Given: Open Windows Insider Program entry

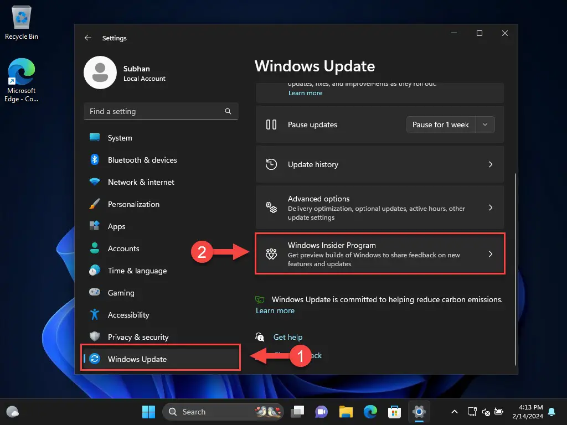Looking at the screenshot, I should click(x=380, y=254).
